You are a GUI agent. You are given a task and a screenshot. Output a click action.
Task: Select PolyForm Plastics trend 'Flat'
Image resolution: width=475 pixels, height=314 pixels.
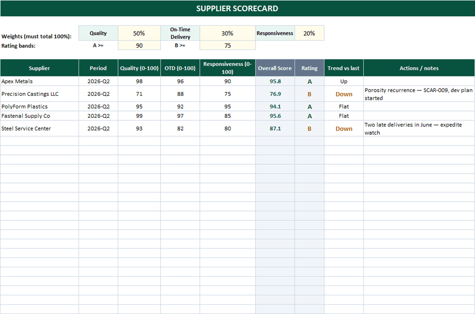click(343, 106)
